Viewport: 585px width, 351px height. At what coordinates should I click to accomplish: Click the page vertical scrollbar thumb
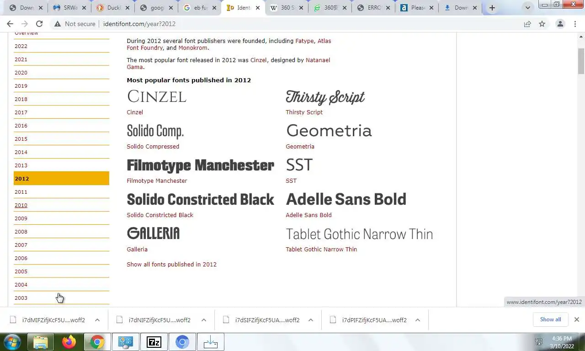click(581, 61)
